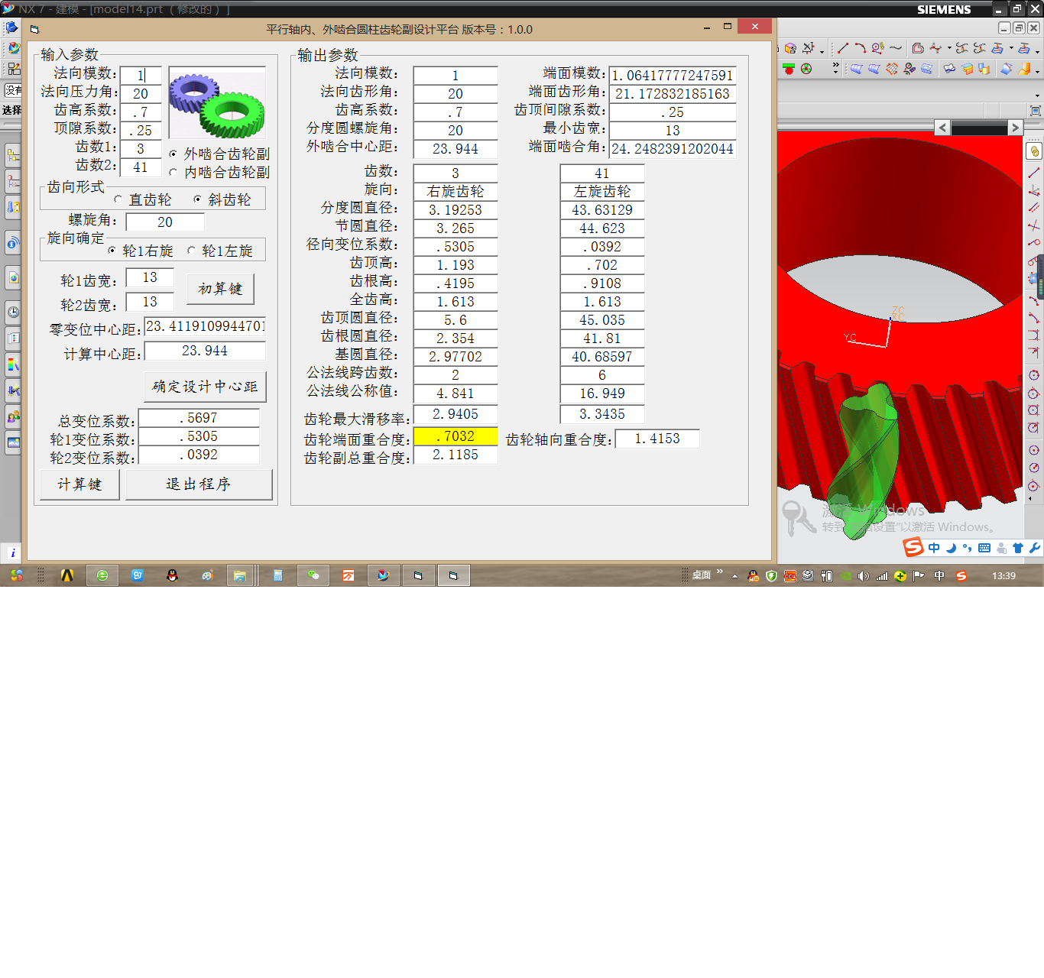Viewport: 1044px width, 978px height.
Task: Choose the circle point-point-tangent tool
Action: [x=1034, y=393]
